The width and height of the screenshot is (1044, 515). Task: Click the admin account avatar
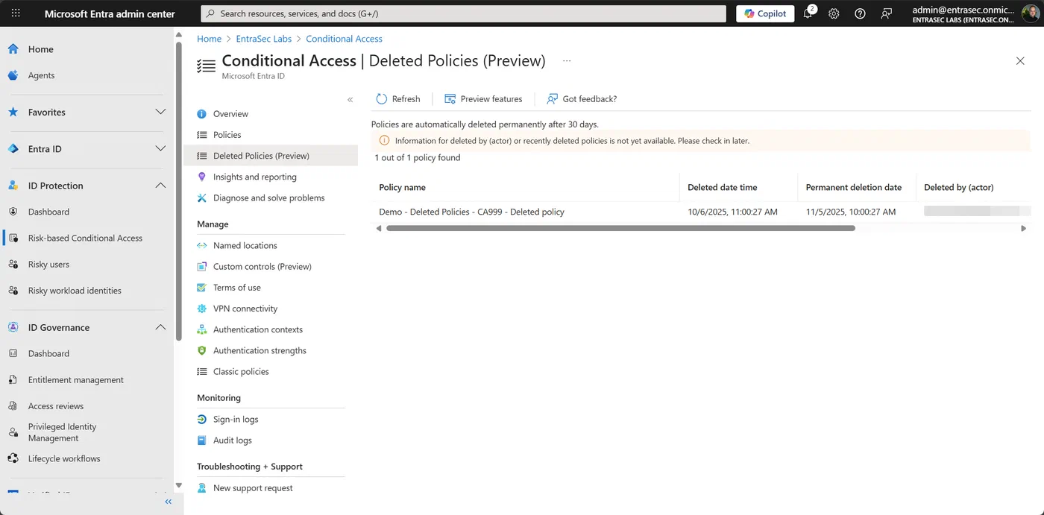point(1029,13)
